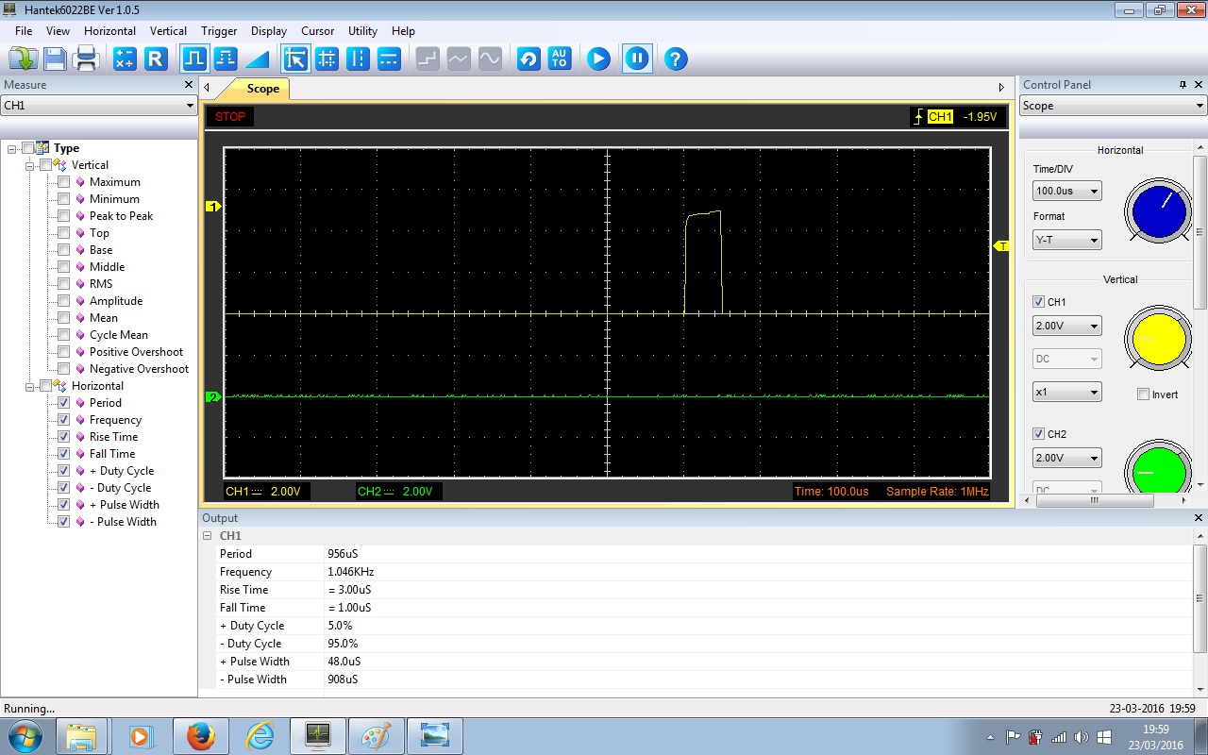Click the math calculator toolbar icon

(125, 59)
